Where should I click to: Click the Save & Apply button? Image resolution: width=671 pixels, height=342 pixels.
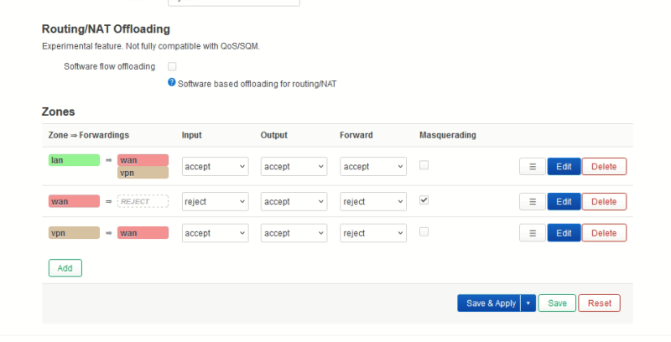point(489,303)
